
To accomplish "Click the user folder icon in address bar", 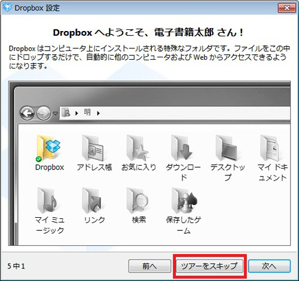I will [66, 112].
